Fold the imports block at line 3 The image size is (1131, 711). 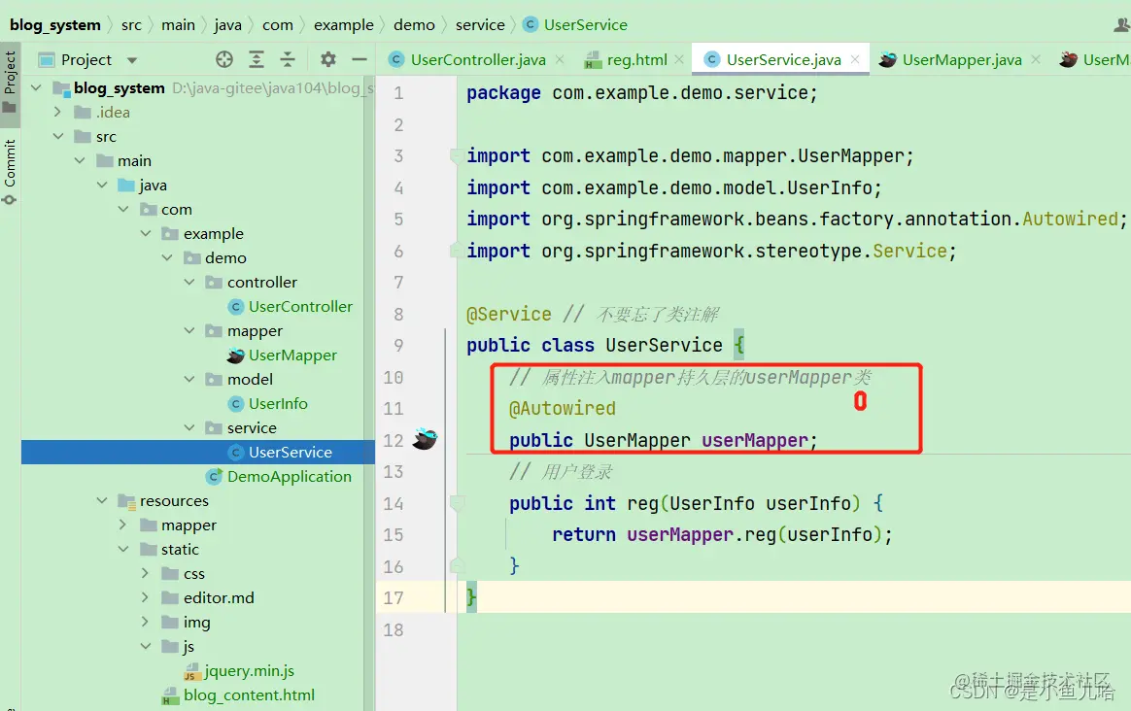click(x=456, y=155)
